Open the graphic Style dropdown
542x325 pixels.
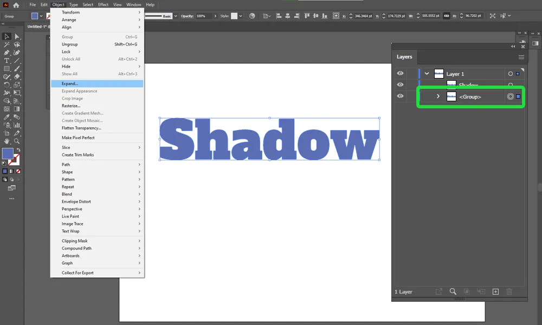241,16
